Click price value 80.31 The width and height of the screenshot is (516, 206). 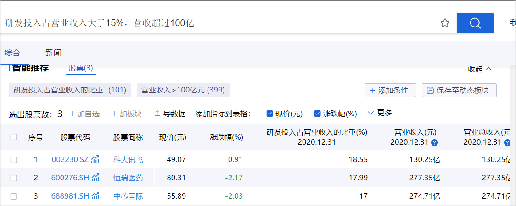pyautogui.click(x=177, y=178)
